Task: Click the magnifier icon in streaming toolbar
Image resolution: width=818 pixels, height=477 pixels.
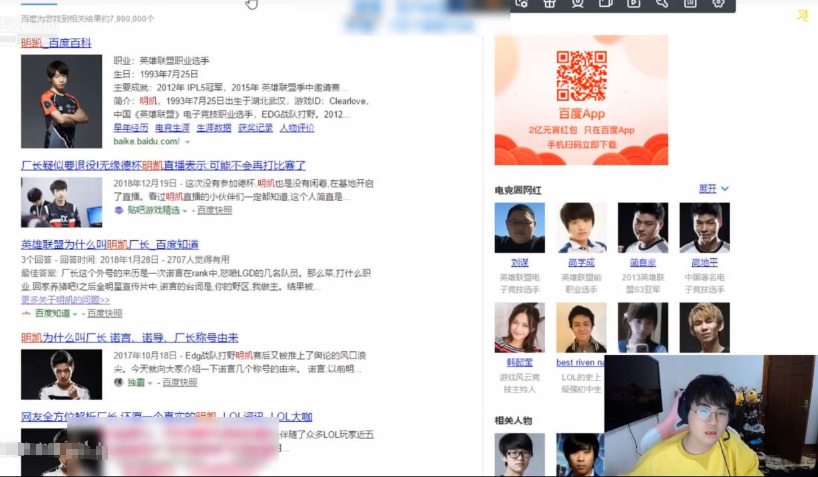Action: click(662, 3)
